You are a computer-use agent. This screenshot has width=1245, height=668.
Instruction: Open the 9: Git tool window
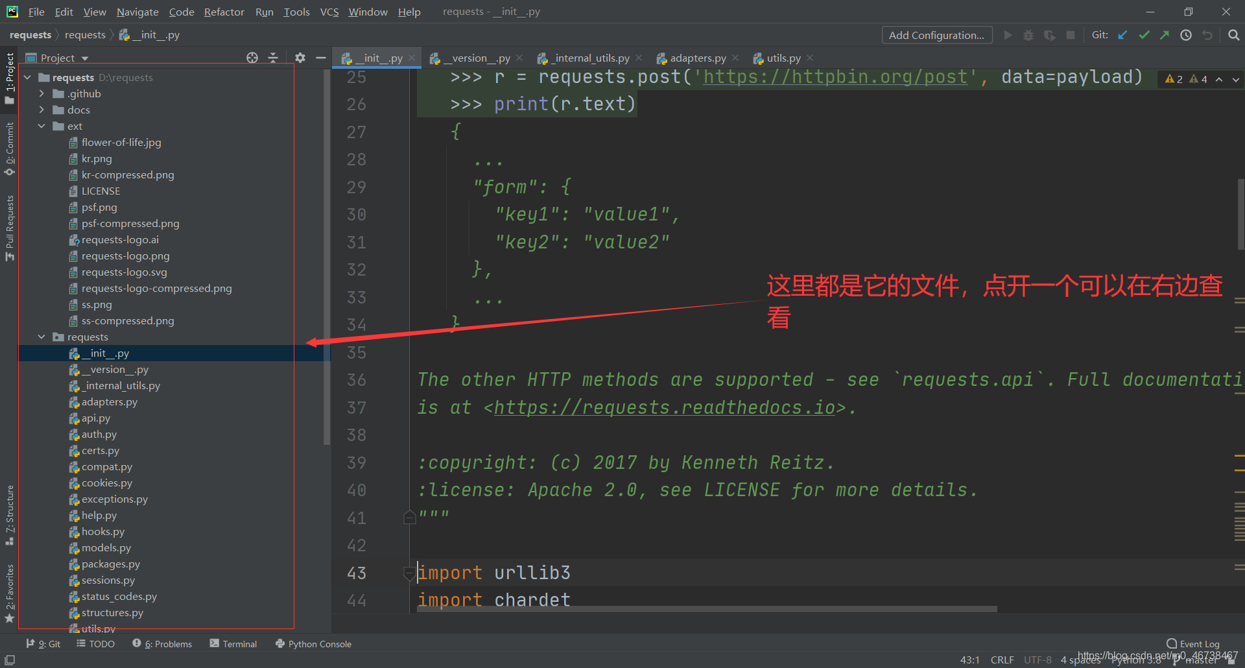pyautogui.click(x=43, y=644)
